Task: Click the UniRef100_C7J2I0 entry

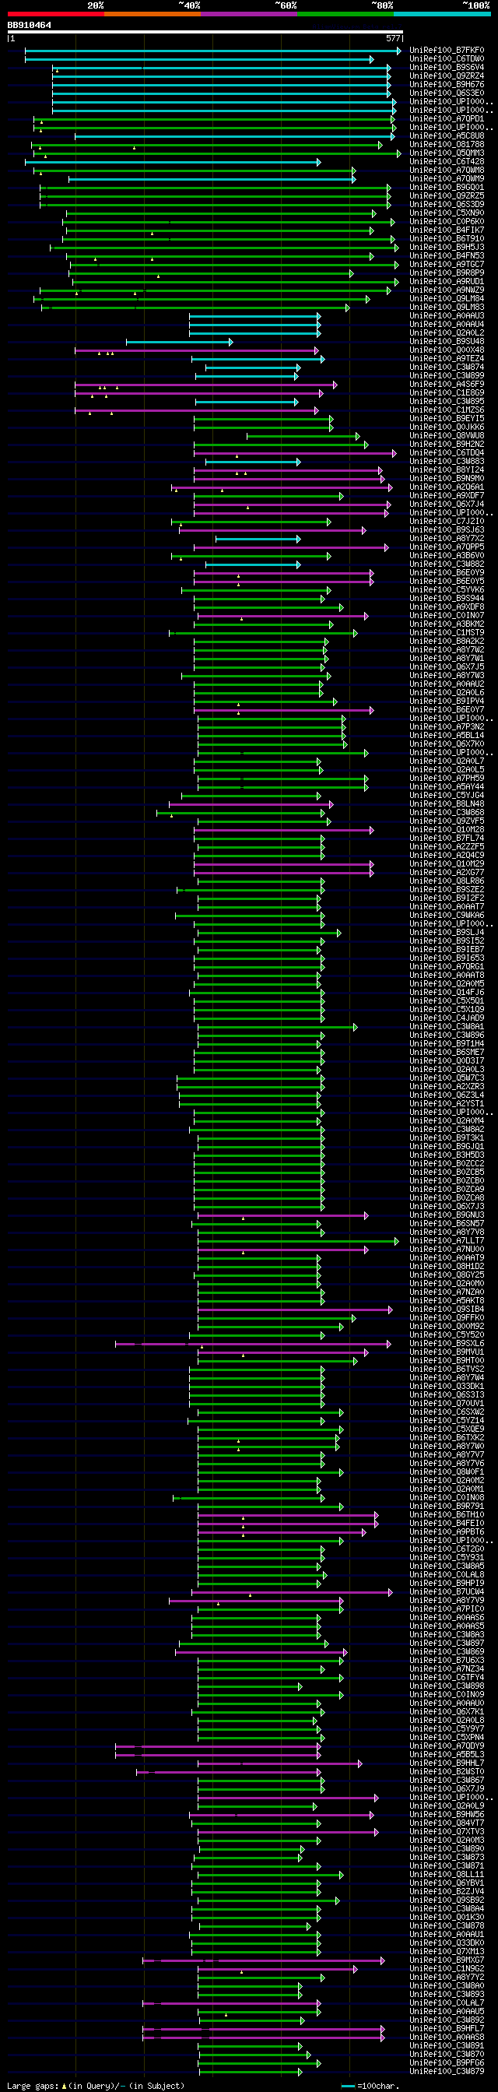Action: click(x=447, y=522)
